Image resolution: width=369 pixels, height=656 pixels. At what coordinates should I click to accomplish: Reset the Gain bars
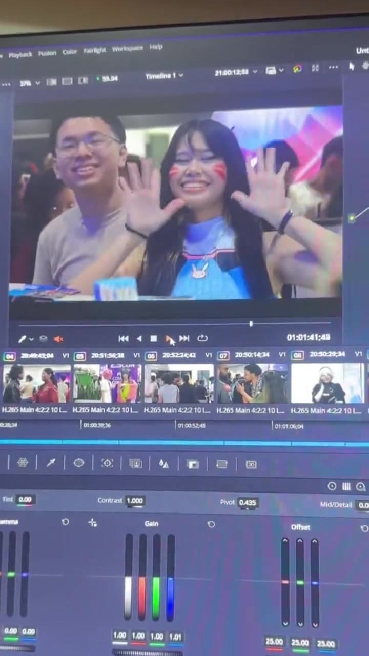(211, 524)
